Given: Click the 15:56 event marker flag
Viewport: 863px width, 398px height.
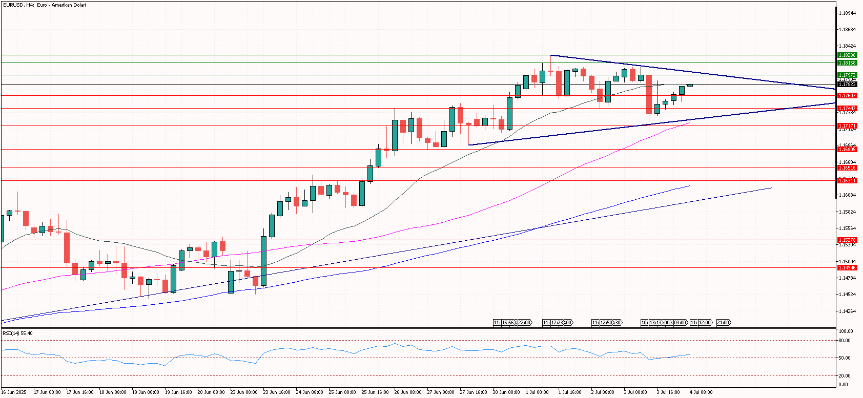Looking at the screenshot, I should click(x=508, y=323).
